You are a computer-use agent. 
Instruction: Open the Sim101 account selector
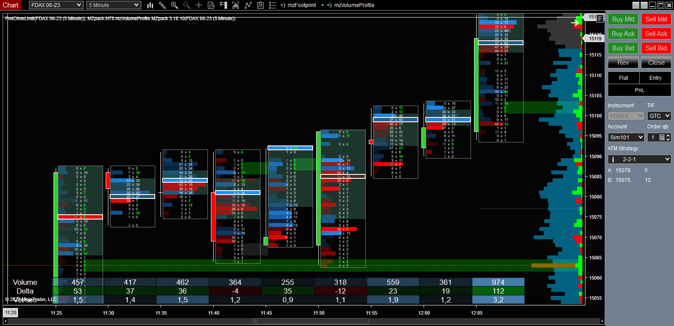626,138
